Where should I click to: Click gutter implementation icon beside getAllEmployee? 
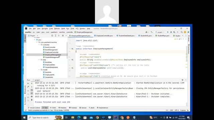pos(73,68)
